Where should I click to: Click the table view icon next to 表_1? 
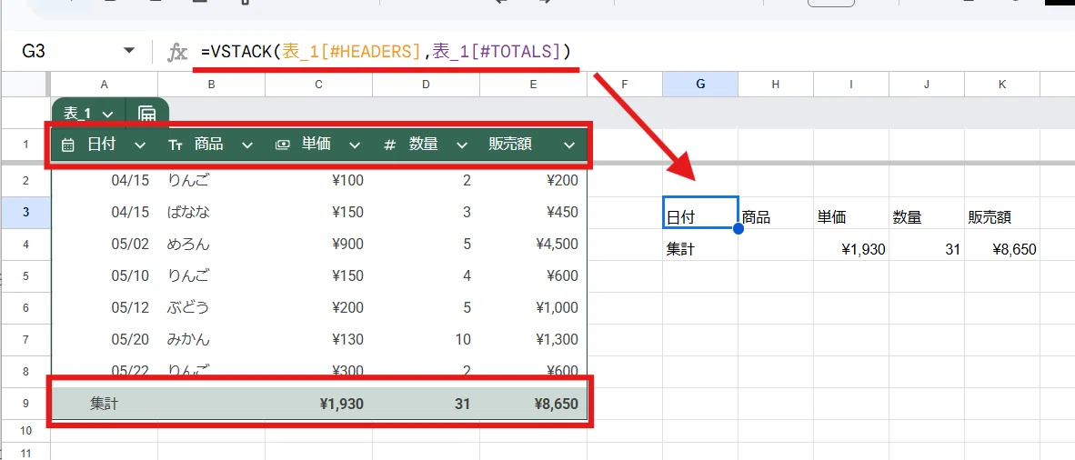[x=146, y=113]
